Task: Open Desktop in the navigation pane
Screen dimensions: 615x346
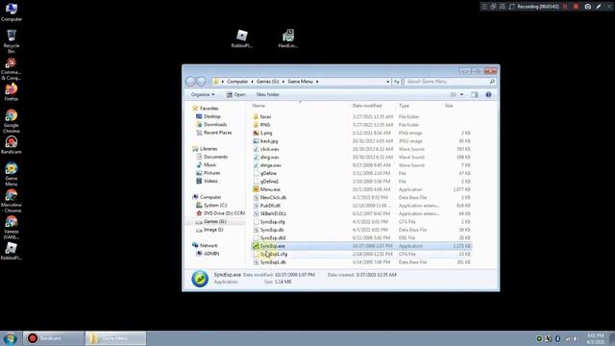Action: [211, 116]
